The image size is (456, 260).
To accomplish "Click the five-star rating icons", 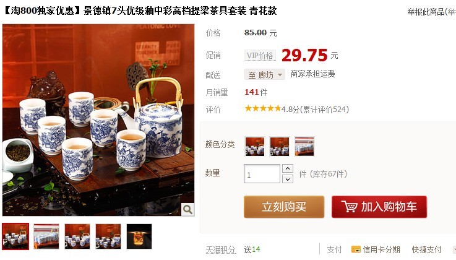I will click(x=262, y=109).
